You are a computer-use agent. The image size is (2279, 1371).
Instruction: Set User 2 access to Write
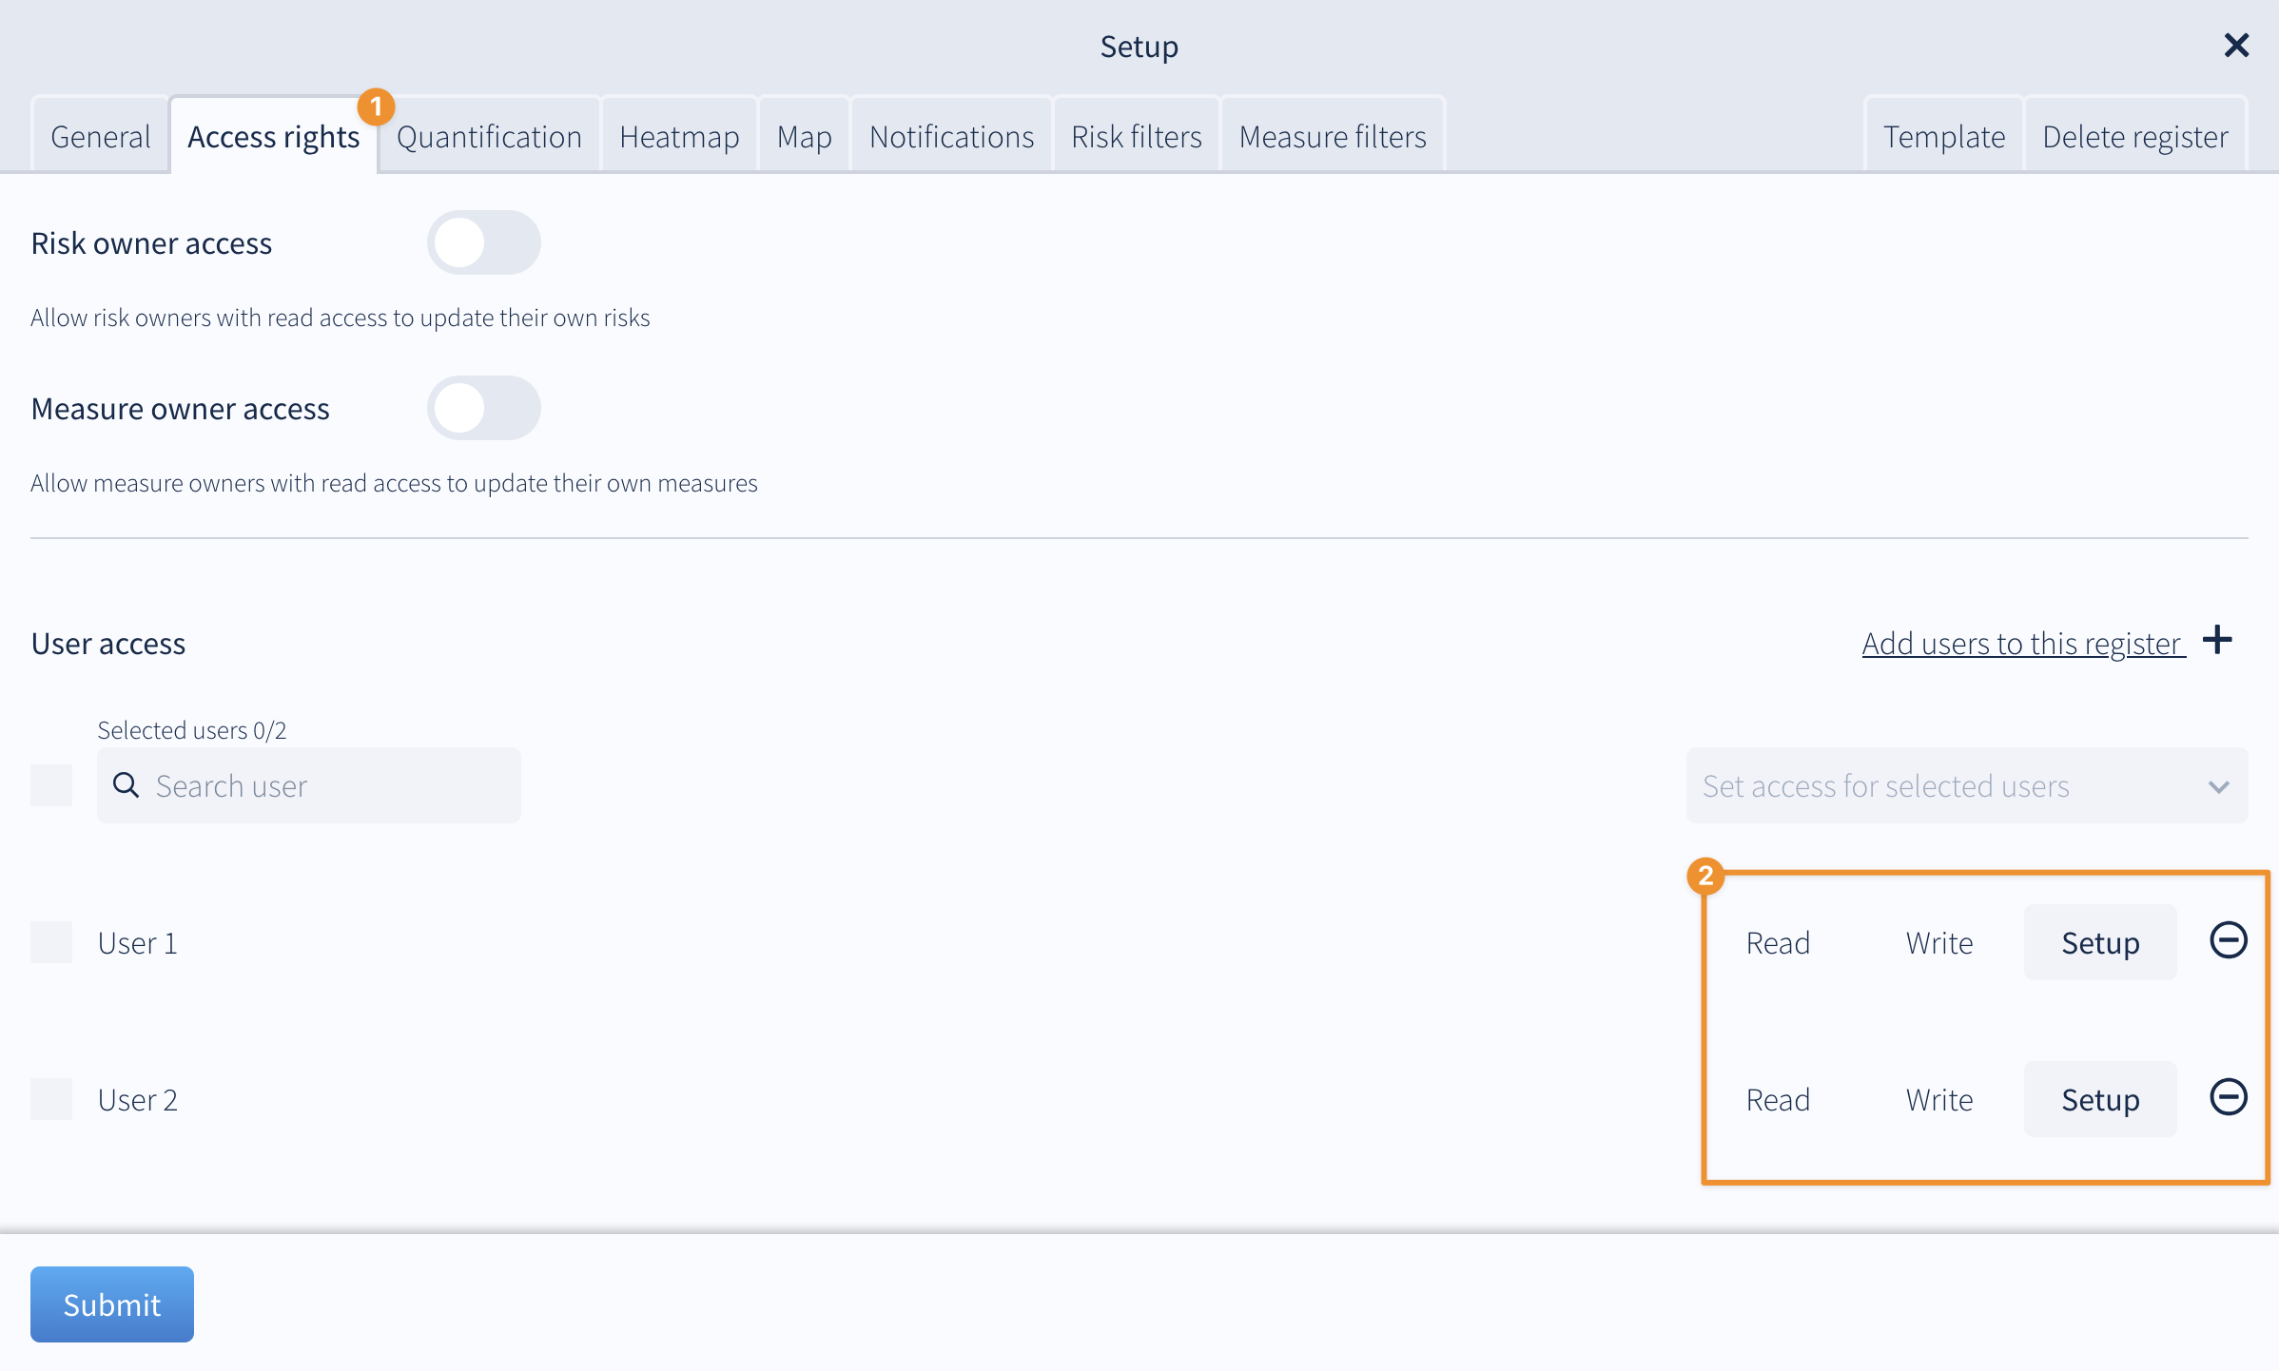[1938, 1100]
